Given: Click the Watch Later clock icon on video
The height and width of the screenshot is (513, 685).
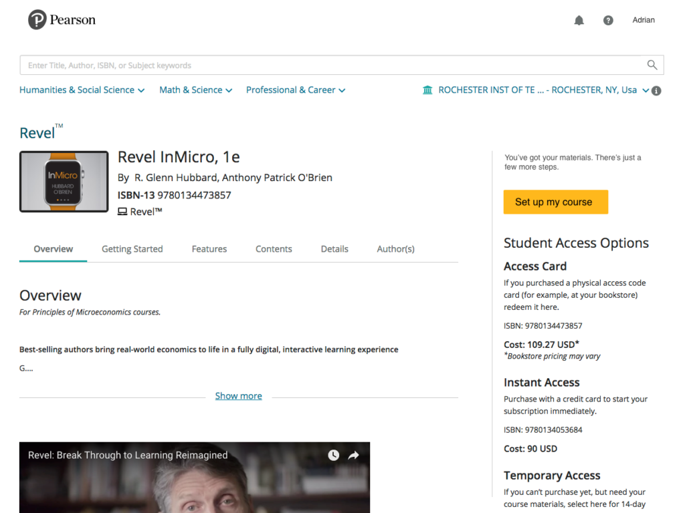Looking at the screenshot, I should (x=333, y=455).
